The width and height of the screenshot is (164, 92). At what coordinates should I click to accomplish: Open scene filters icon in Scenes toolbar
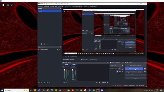[44, 44]
